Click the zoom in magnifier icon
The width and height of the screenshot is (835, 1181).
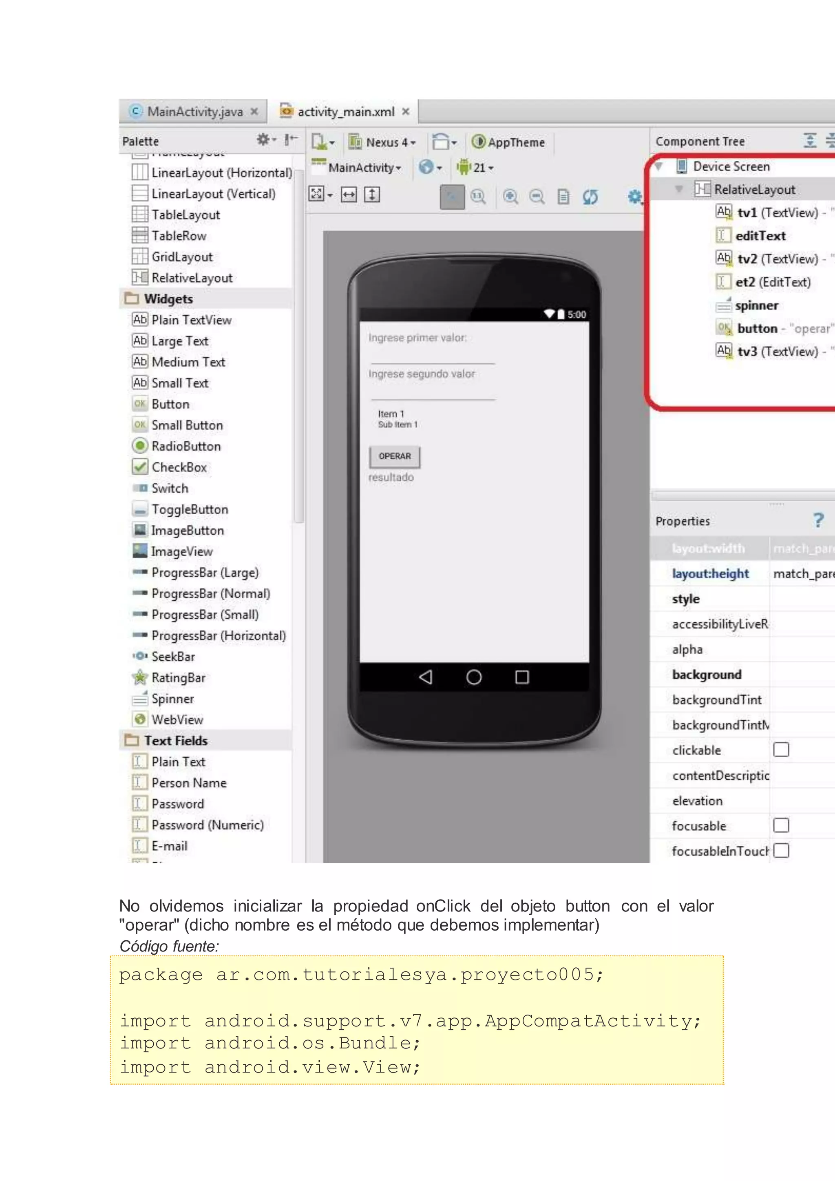pos(510,197)
